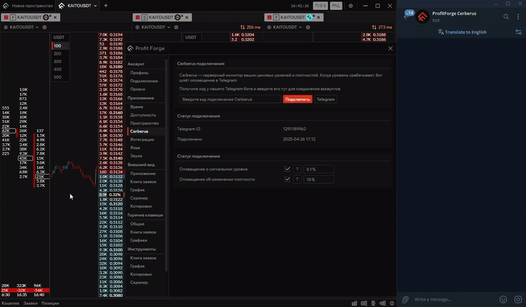This screenshot has height=307, width=526.
Task: Open the Cerberus settings section
Action: coord(139,131)
